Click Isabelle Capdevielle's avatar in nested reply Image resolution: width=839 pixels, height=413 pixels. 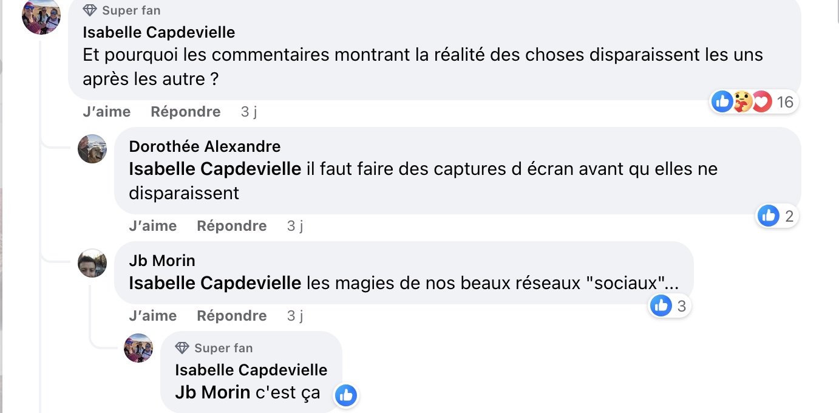(138, 348)
